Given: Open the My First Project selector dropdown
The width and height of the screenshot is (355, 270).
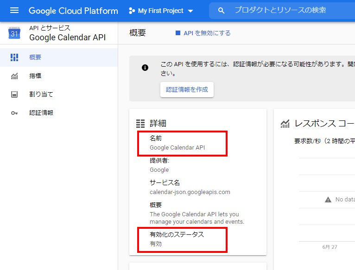Looking at the screenshot, I should pos(161,11).
